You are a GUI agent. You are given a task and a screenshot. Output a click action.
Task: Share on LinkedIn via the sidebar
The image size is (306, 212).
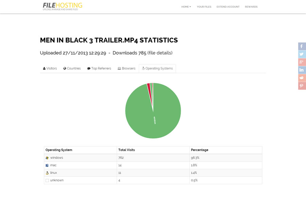(302, 70)
